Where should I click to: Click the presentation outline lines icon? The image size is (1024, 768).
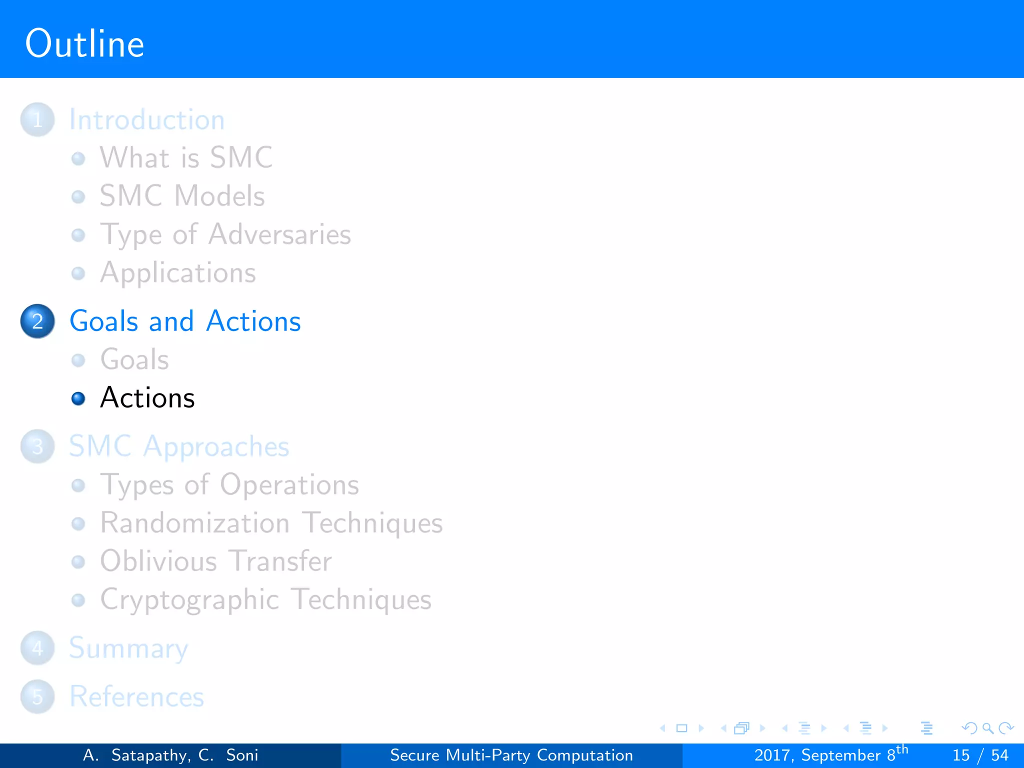point(926,728)
